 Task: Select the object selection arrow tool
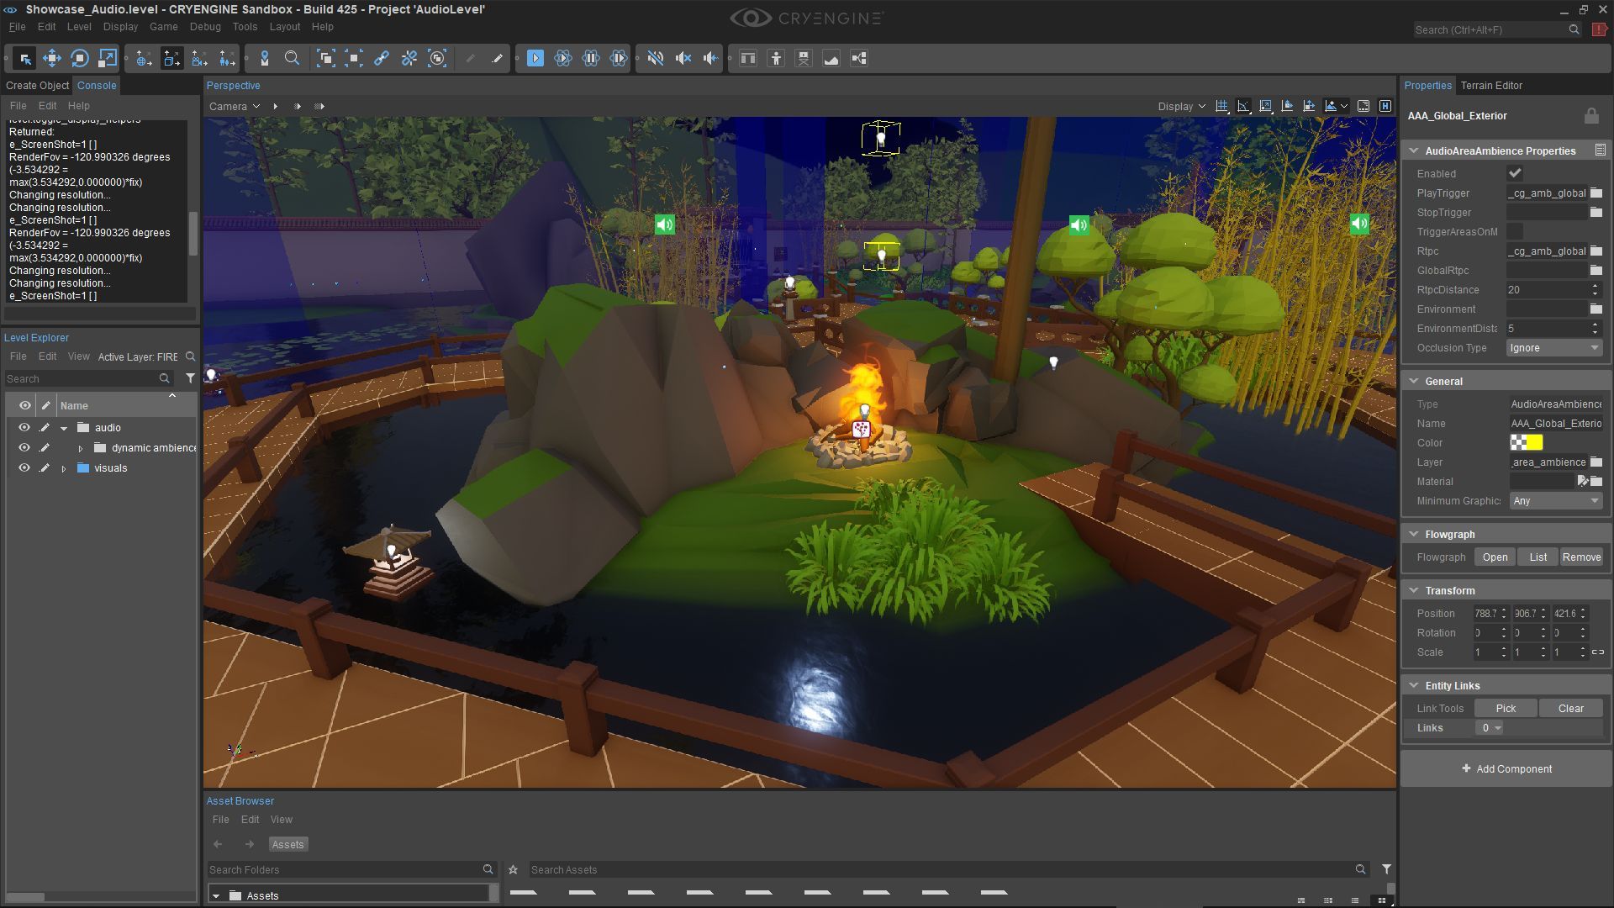[24, 58]
